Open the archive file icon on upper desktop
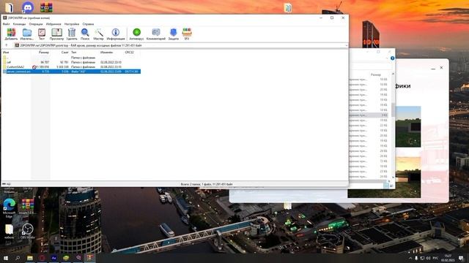 [x=288, y=7]
